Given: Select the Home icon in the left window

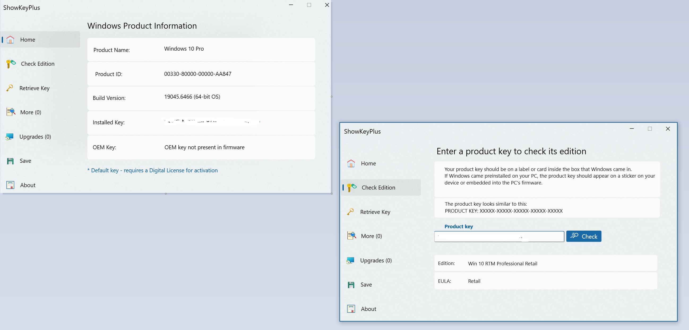Looking at the screenshot, I should click(x=10, y=39).
